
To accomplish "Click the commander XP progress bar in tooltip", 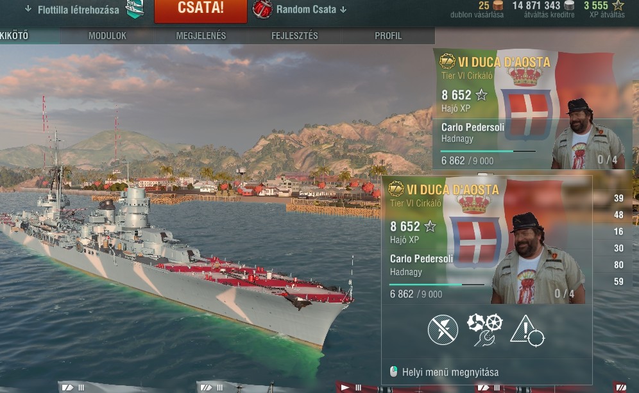I will tap(437, 284).
